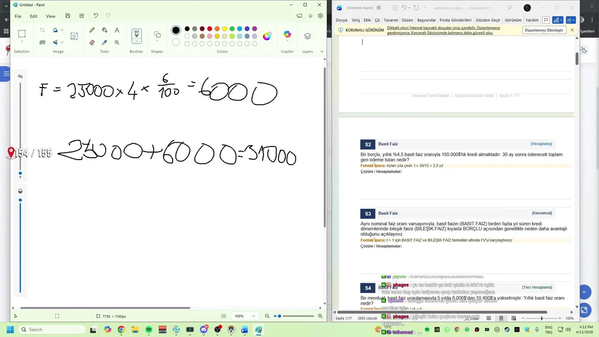Open the View menu in Paint

(x=51, y=16)
